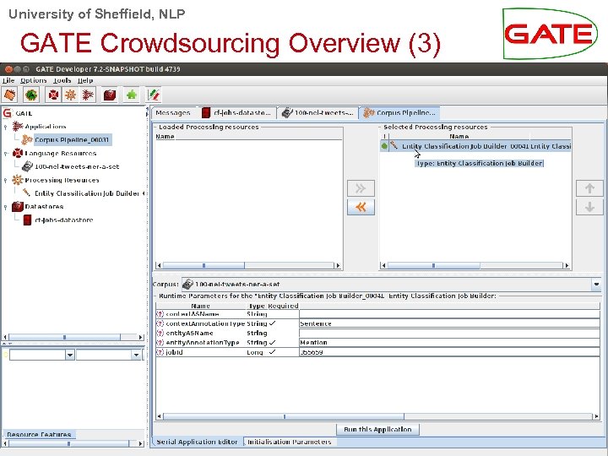Click the Language Resources tree node icon

(18, 153)
